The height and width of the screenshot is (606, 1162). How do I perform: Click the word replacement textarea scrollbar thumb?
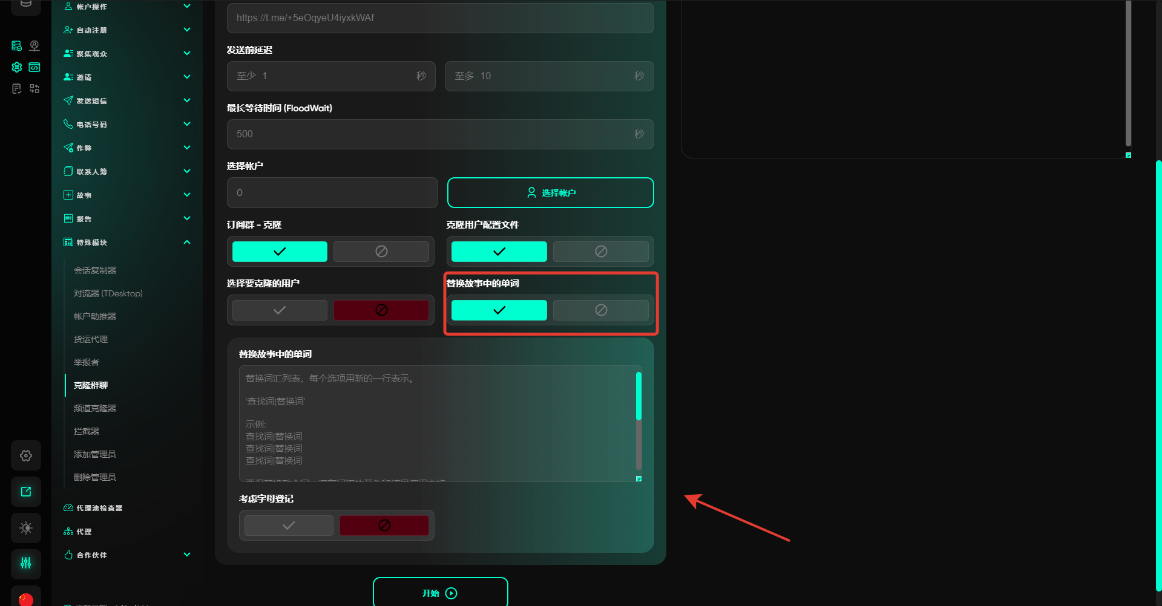[638, 396]
